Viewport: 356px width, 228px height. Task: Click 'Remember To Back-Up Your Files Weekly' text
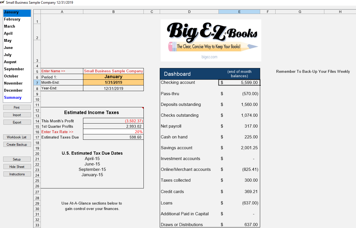[x=313, y=71]
